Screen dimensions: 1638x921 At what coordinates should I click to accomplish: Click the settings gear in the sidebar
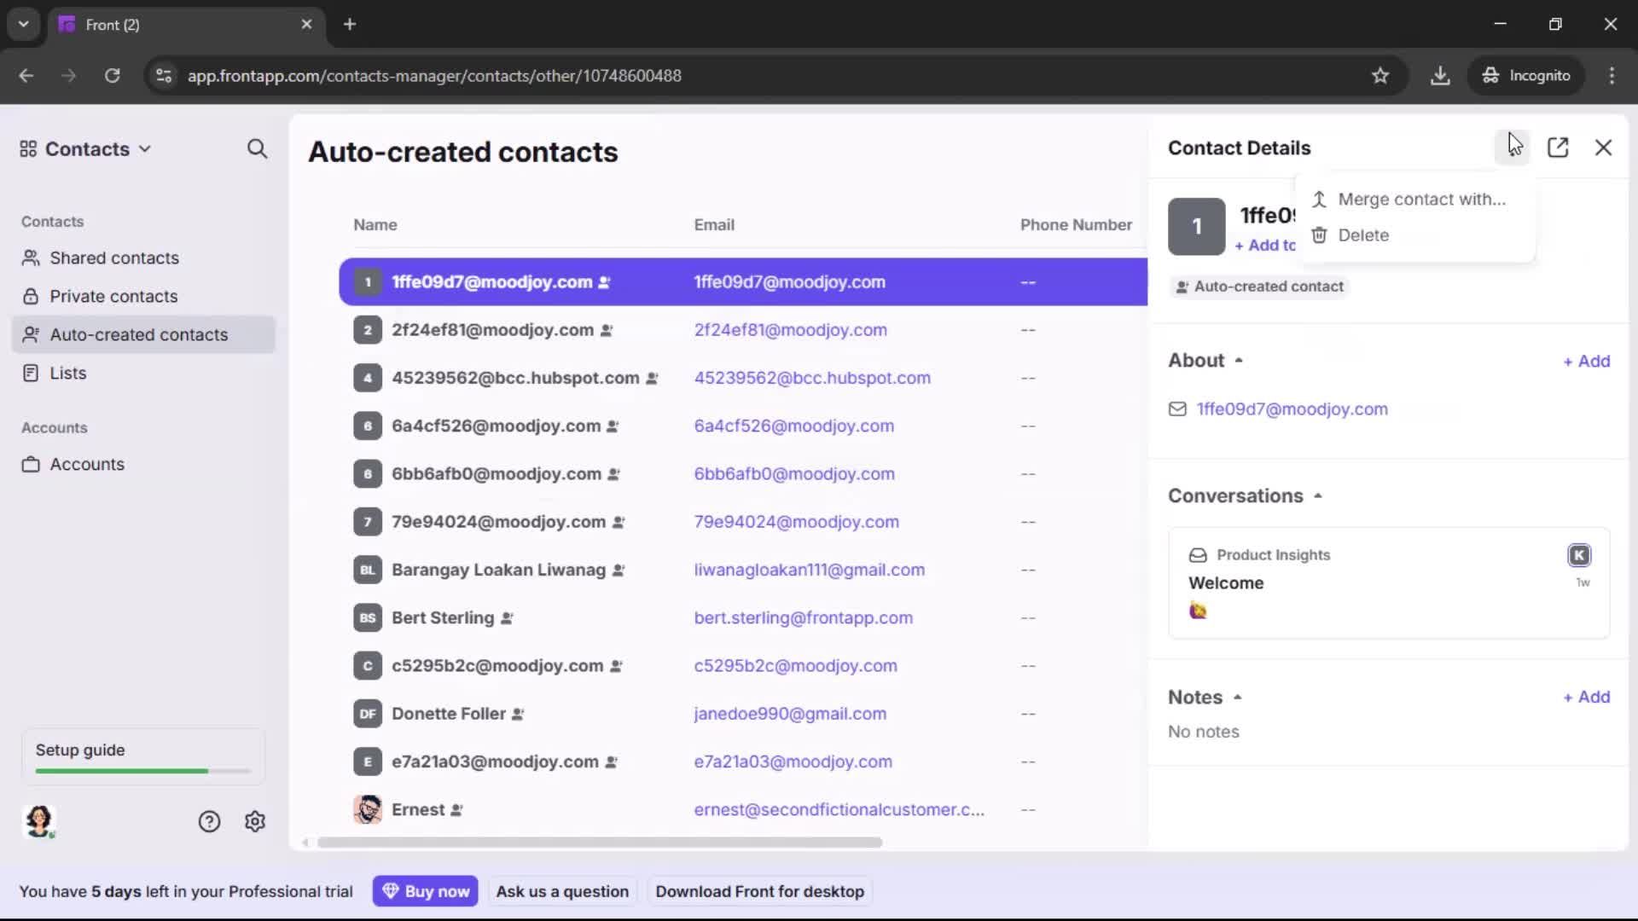(x=255, y=821)
